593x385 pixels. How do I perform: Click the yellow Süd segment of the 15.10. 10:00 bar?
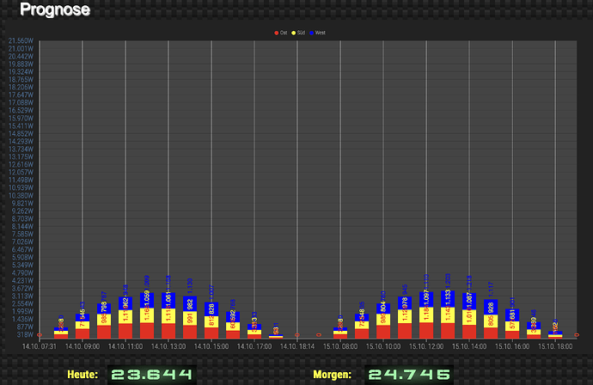pos(383,320)
